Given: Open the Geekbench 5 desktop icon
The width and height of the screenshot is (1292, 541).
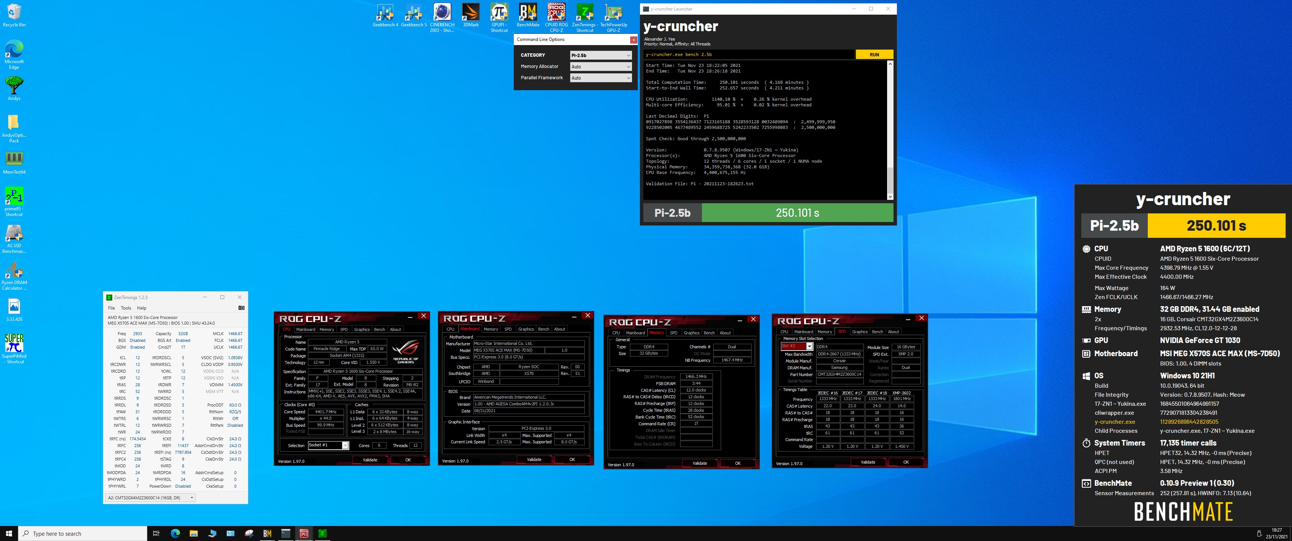Looking at the screenshot, I should pos(414,15).
